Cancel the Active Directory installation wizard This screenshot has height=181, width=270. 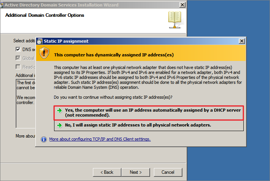click(168, 172)
